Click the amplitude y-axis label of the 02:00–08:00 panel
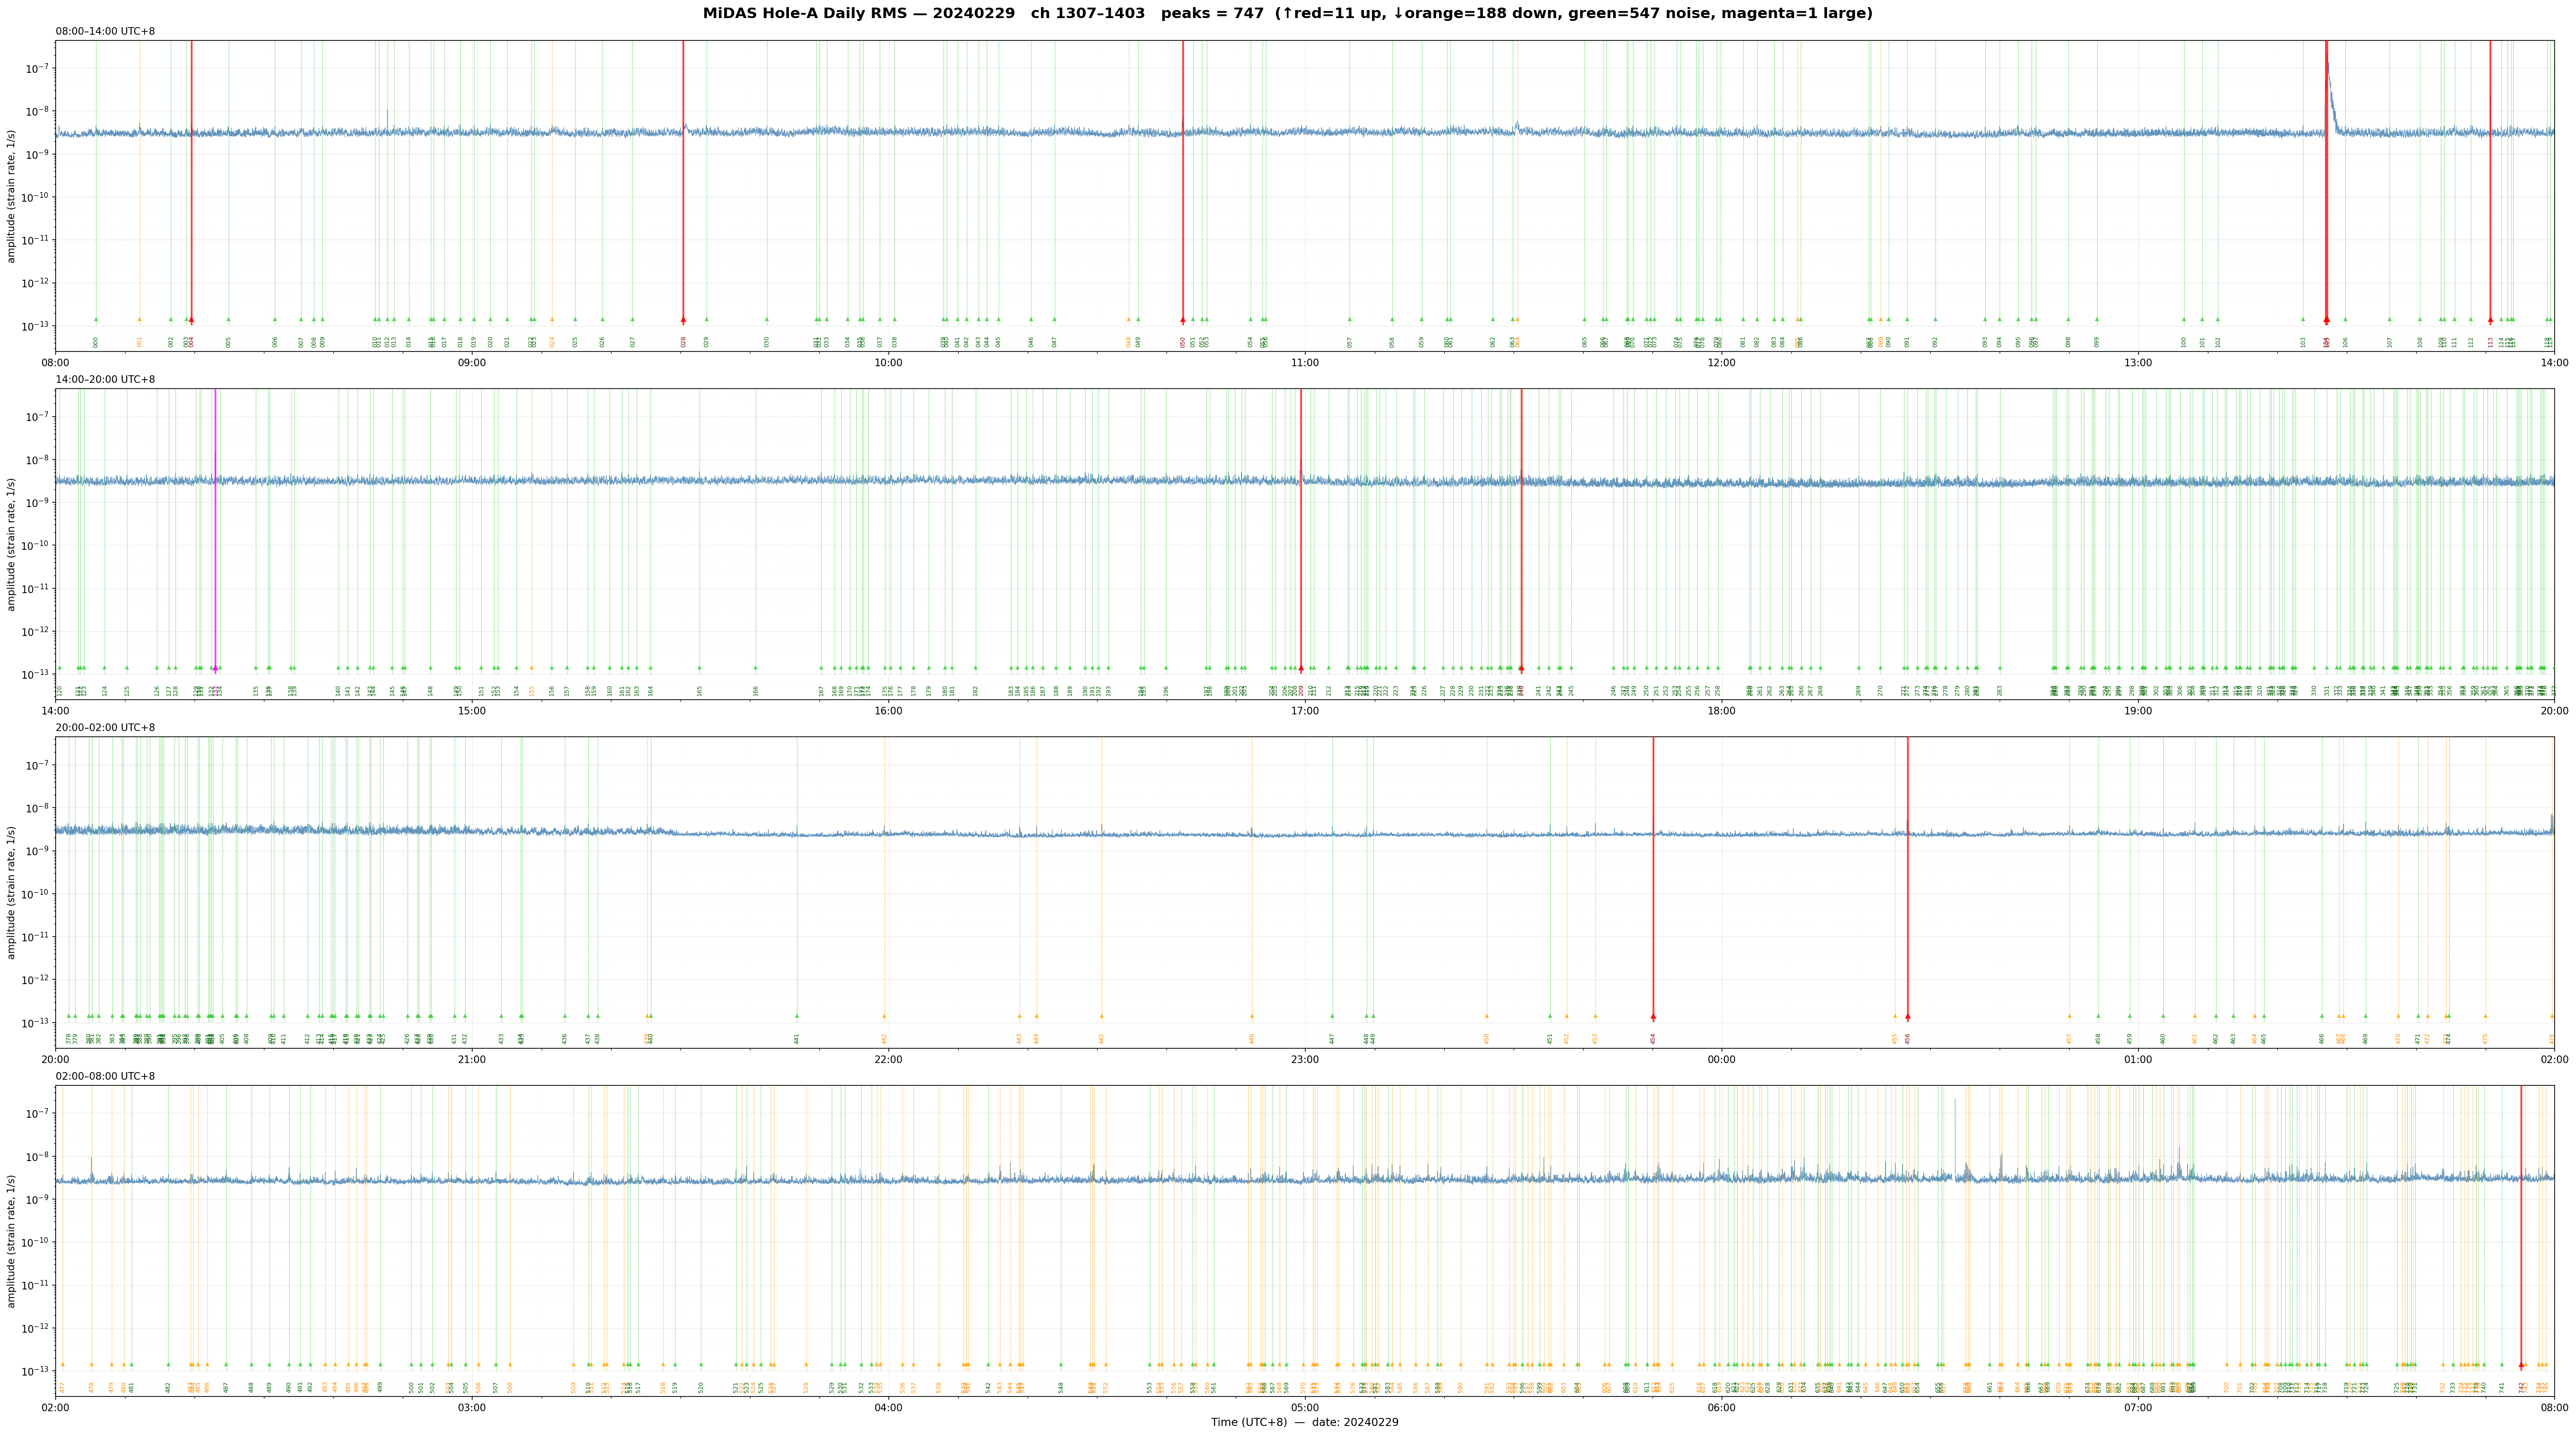Screen dimensions: 2576x1435 [12, 1241]
